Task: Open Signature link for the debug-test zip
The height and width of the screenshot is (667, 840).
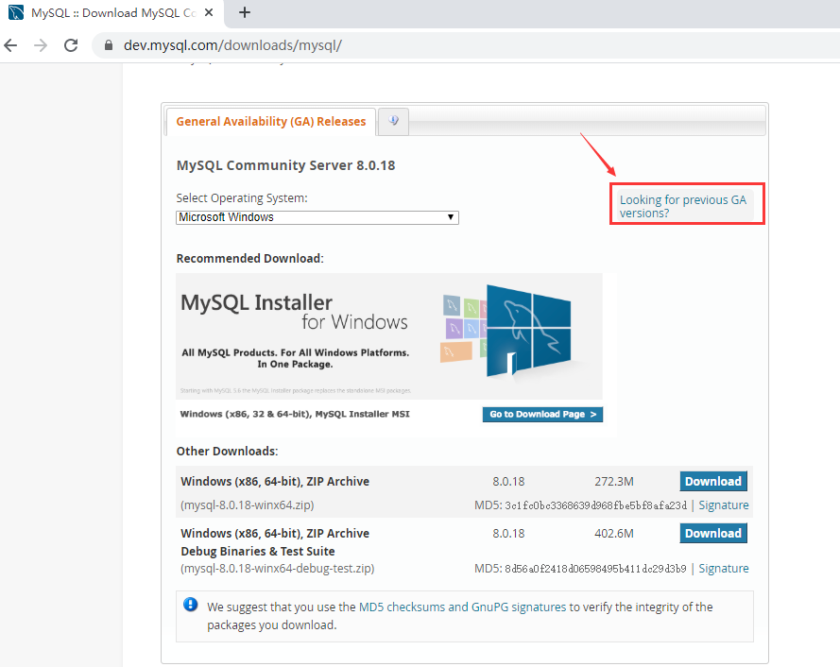Action: click(724, 569)
